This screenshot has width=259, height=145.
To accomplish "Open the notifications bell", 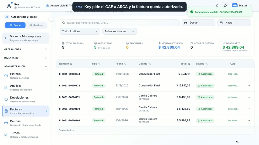I will [217, 6].
